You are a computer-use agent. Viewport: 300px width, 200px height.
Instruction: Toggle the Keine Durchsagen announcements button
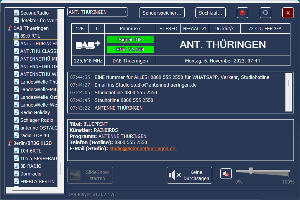click(x=189, y=175)
